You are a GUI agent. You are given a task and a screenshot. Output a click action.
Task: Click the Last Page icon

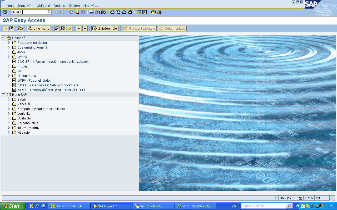[x=130, y=12]
